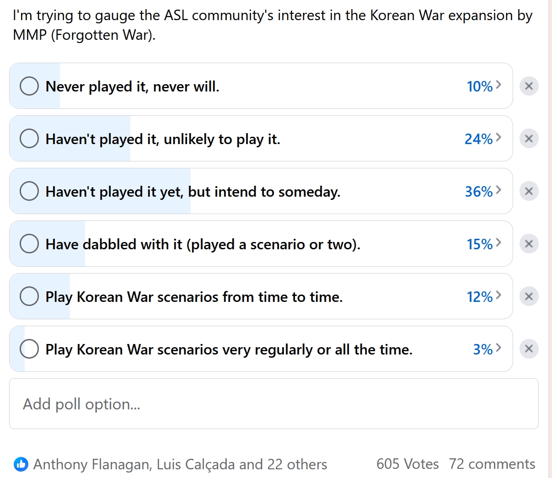This screenshot has height=478, width=552.
Task: Remove the "Have dabbled with it" option
Action: (x=529, y=244)
